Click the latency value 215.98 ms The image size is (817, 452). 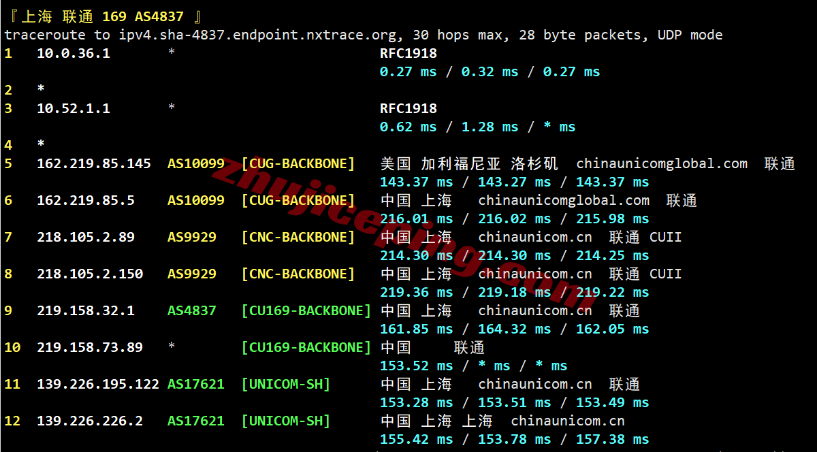tap(613, 219)
